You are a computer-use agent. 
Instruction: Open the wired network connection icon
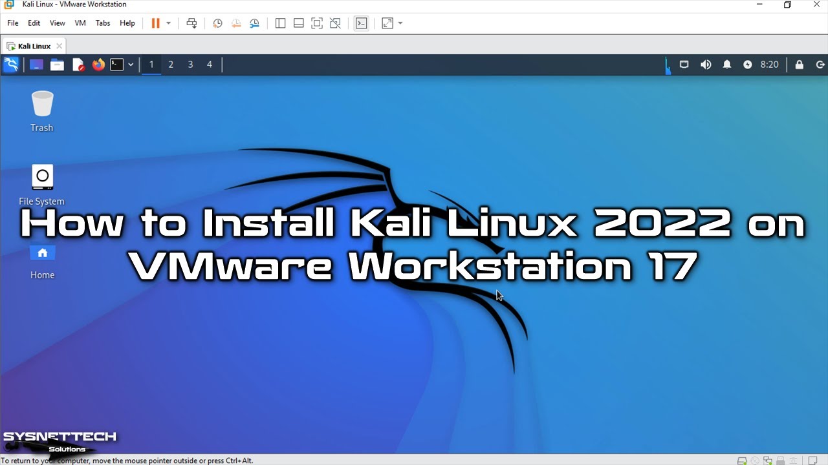tap(684, 65)
